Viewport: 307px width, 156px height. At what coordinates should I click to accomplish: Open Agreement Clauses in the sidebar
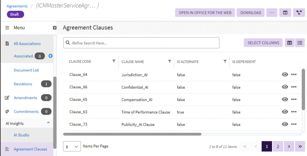coord(30,149)
